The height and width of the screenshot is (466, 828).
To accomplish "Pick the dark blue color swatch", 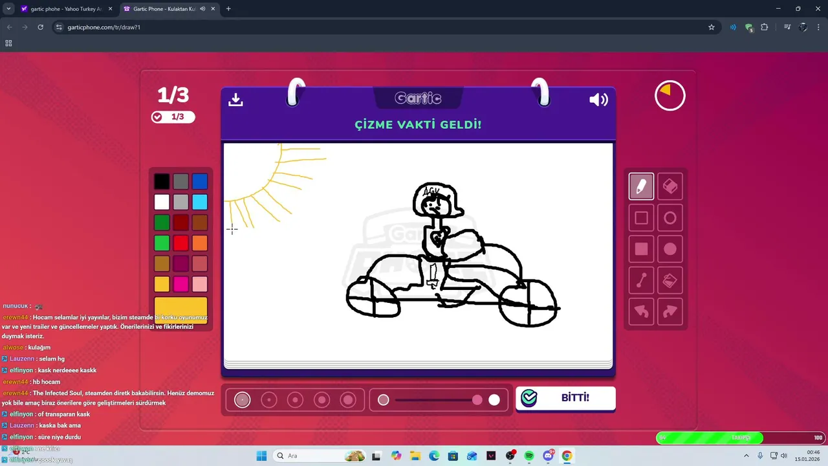I will point(200,182).
